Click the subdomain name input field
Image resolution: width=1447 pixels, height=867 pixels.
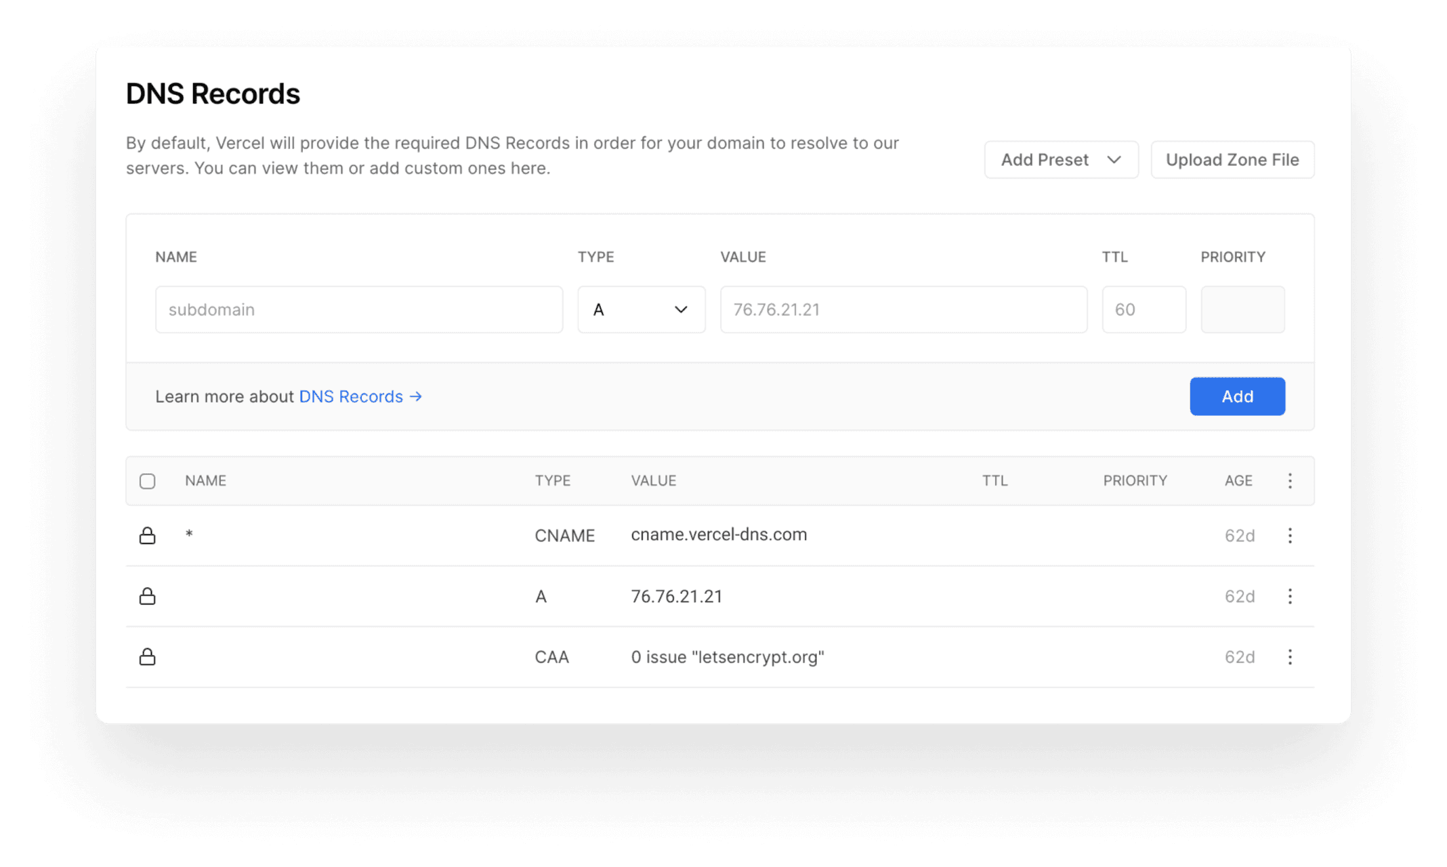[359, 310]
